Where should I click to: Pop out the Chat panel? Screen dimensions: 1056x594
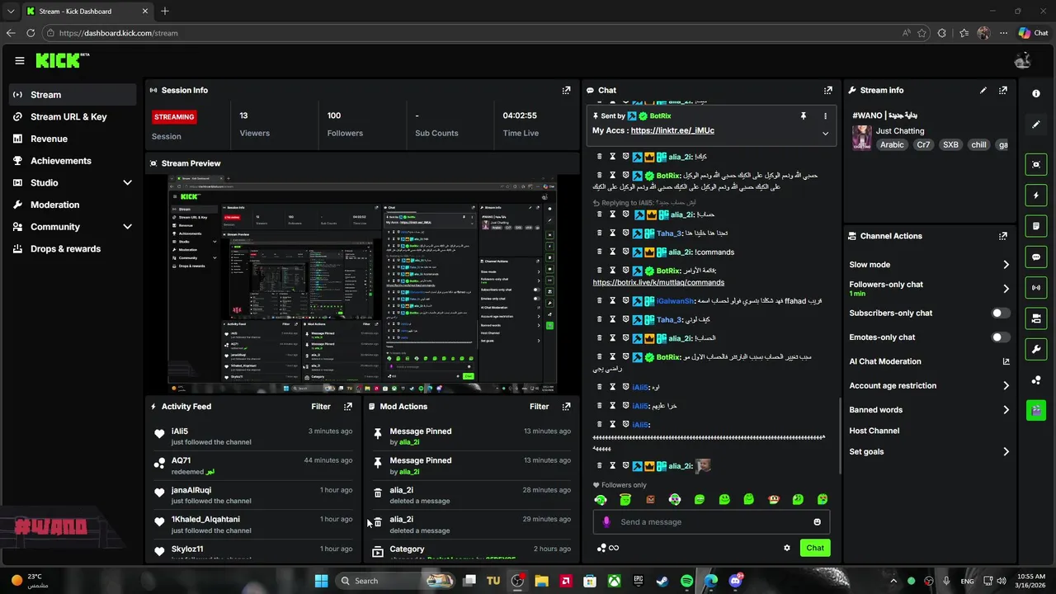pos(827,90)
